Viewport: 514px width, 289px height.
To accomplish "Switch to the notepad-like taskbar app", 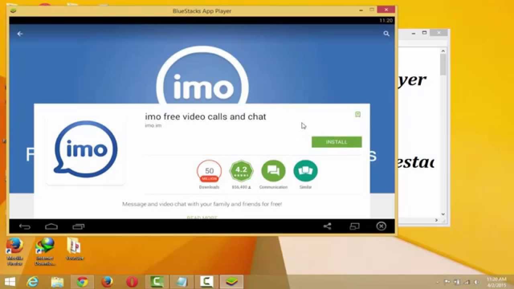I will tap(182, 282).
